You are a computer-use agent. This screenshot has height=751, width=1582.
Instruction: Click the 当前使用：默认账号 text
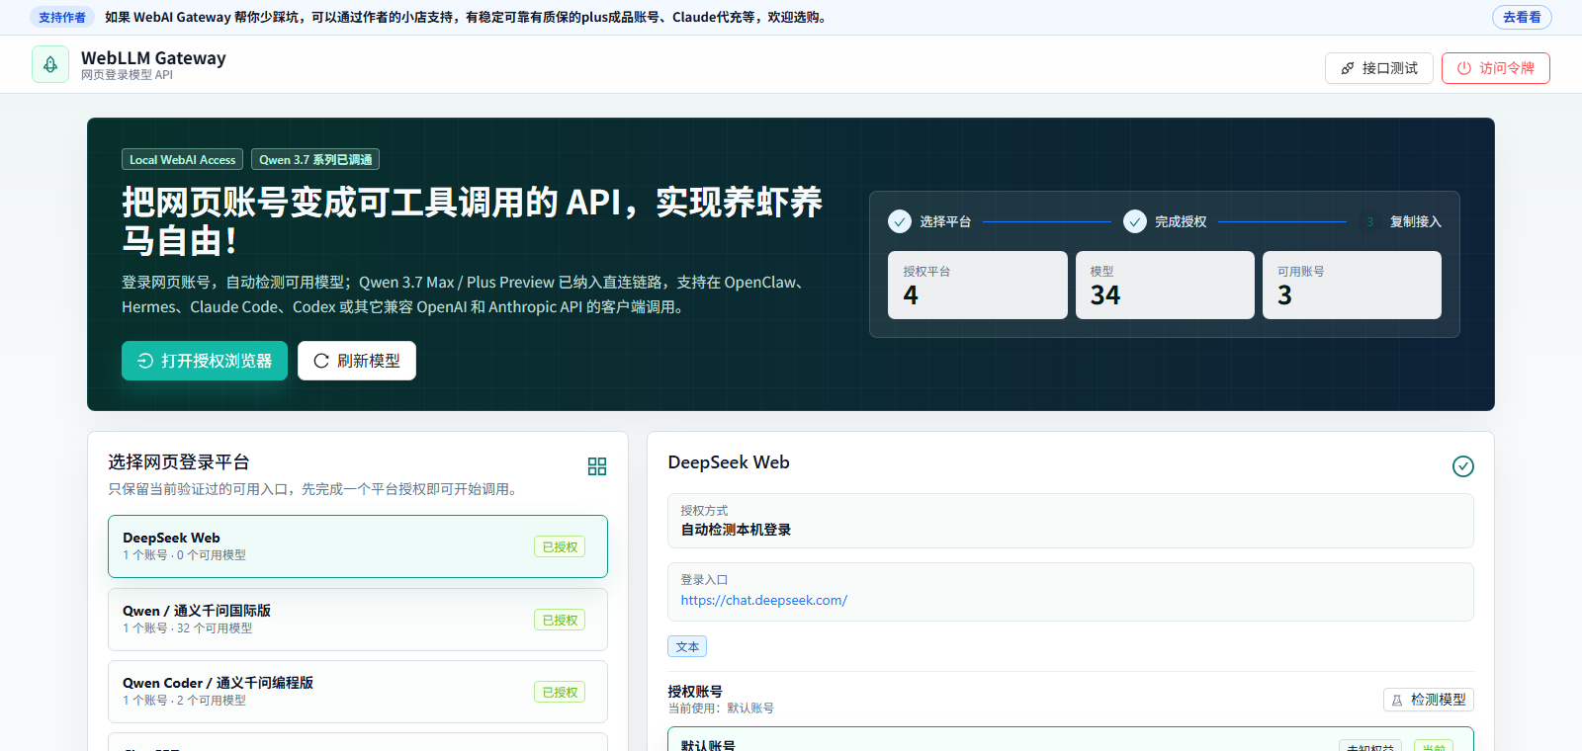[x=721, y=709]
